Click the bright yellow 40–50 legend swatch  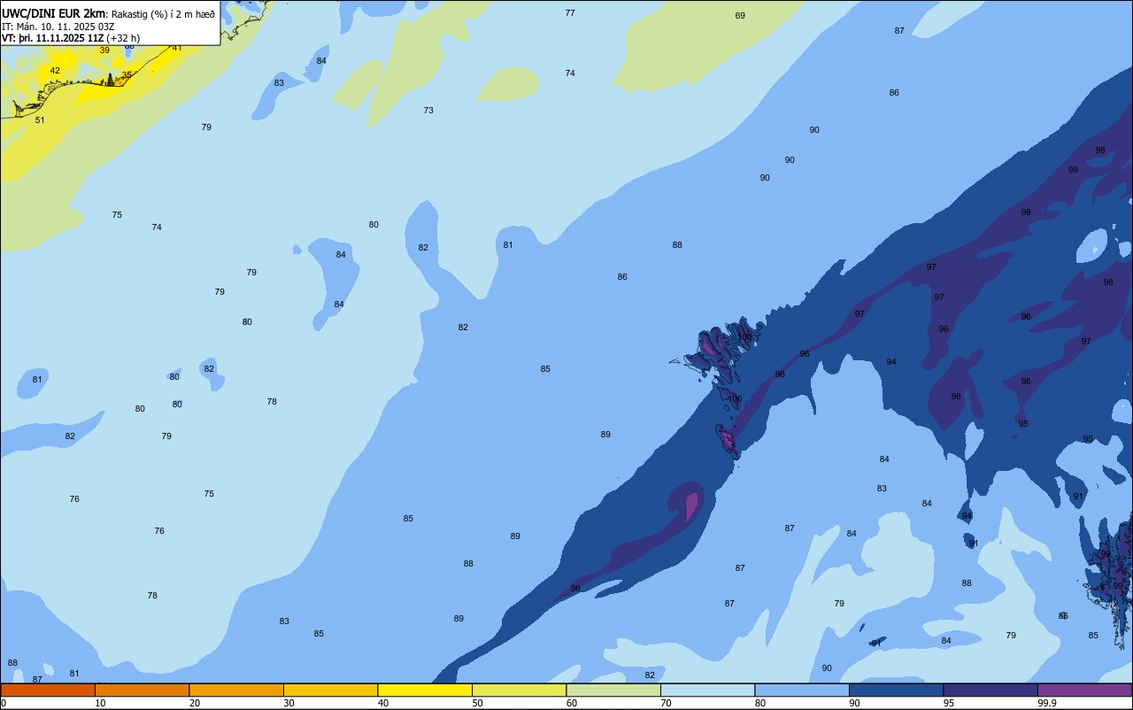tap(425, 690)
